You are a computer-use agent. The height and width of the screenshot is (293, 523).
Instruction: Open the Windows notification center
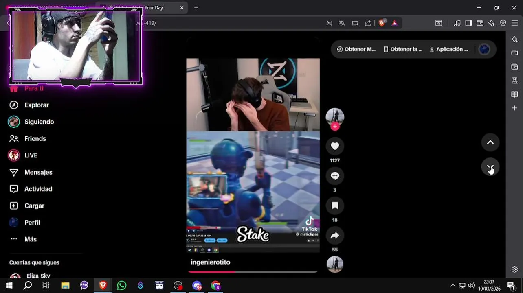click(511, 286)
